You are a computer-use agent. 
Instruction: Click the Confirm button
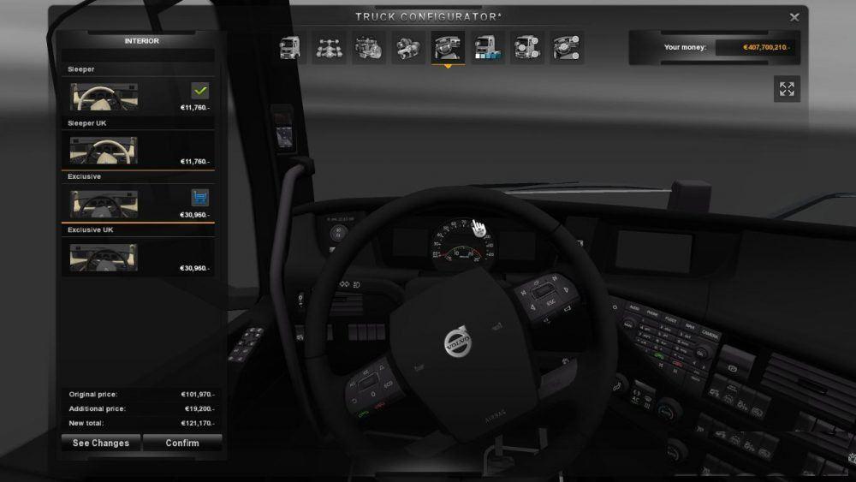[x=182, y=443]
